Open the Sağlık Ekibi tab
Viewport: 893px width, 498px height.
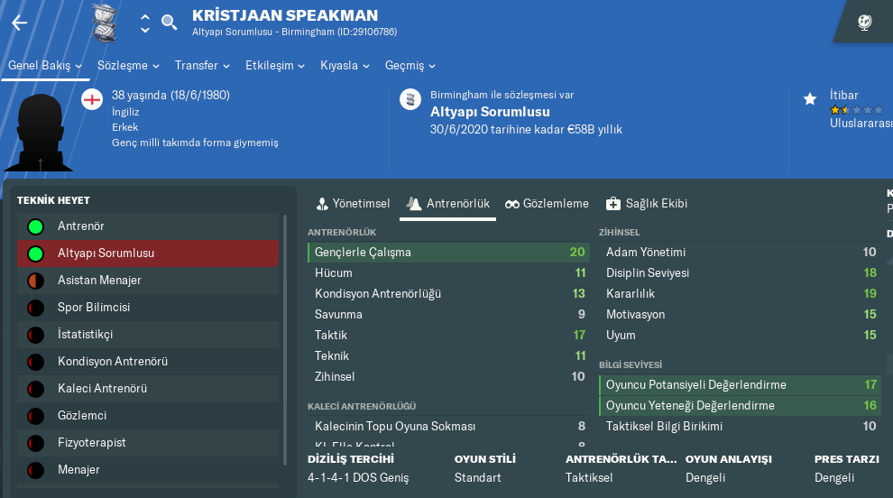pos(646,204)
